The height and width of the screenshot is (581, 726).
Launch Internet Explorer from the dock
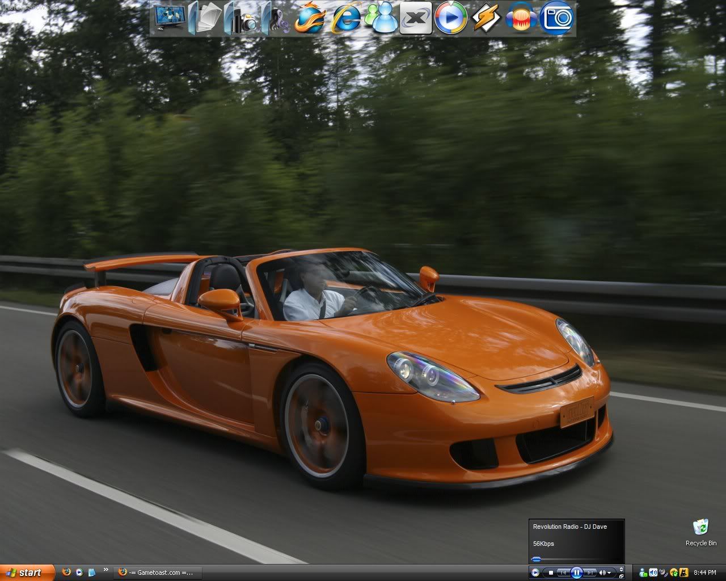tap(346, 18)
